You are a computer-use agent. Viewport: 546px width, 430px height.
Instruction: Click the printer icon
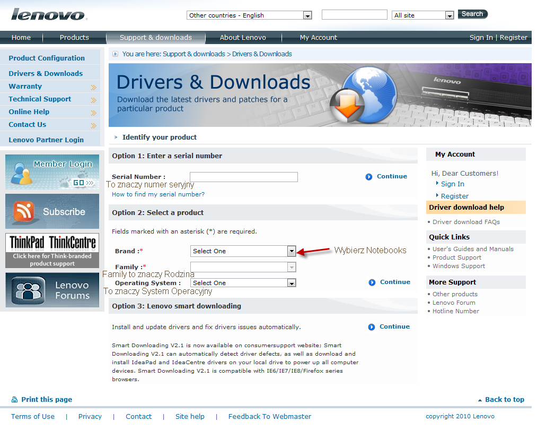[15, 400]
